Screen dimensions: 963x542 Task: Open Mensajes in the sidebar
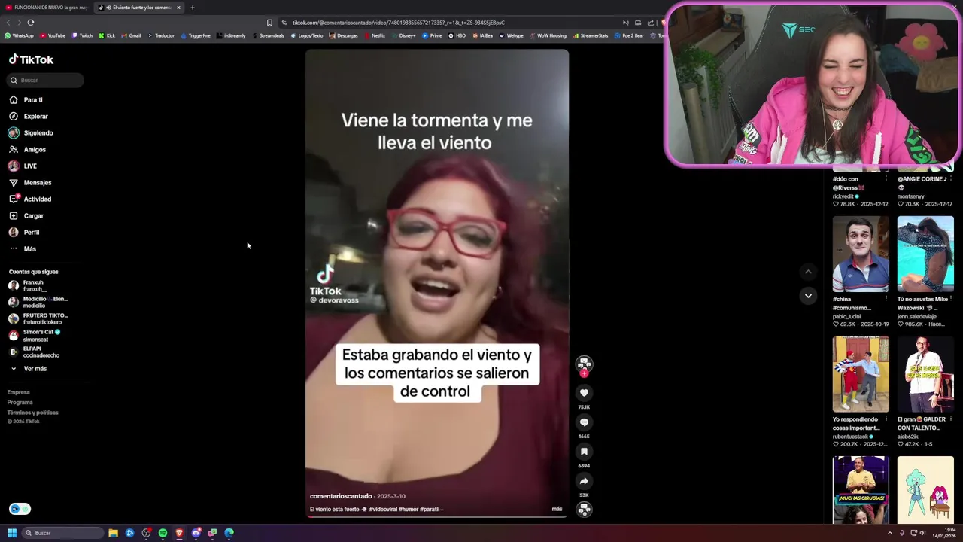click(x=30, y=182)
